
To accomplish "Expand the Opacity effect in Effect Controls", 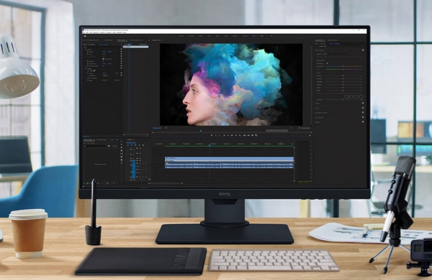I will click(x=84, y=68).
